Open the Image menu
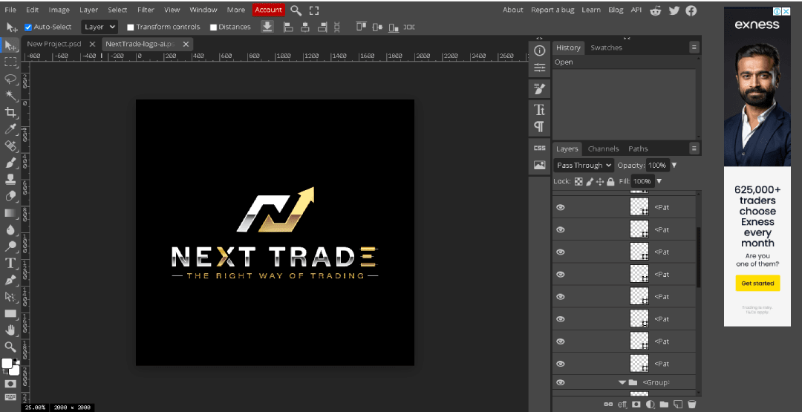The width and height of the screenshot is (802, 412). coord(59,10)
